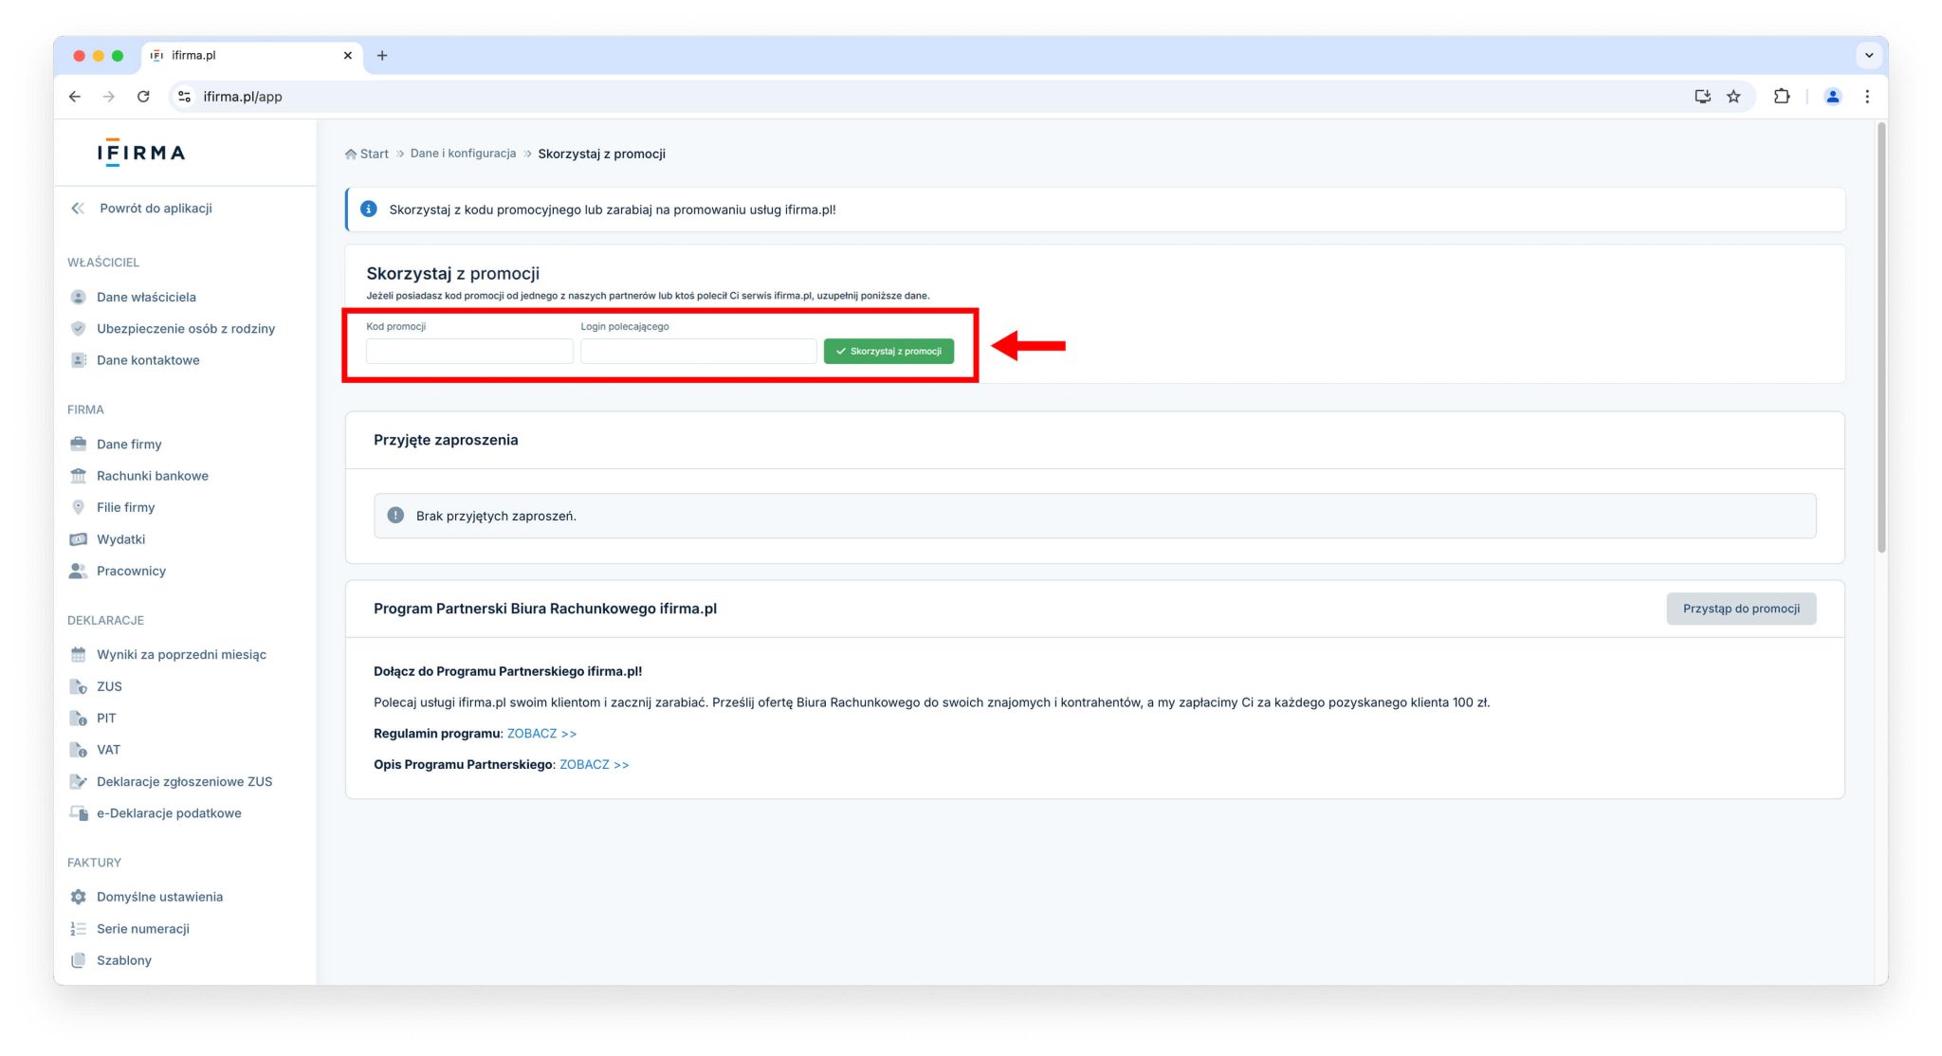Click the people icon for Pracownicy
The width and height of the screenshot is (1942, 1056).
(79, 571)
